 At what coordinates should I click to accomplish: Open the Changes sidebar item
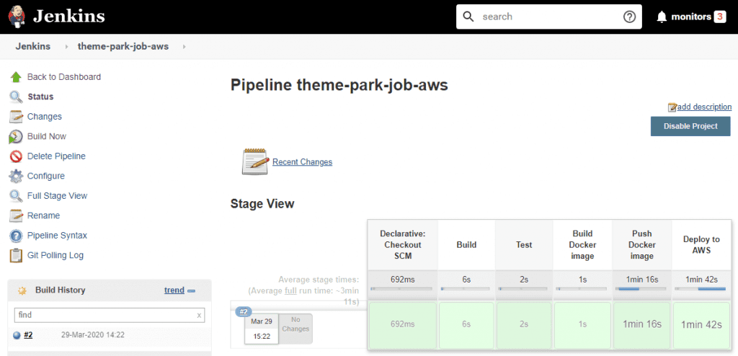coord(44,117)
